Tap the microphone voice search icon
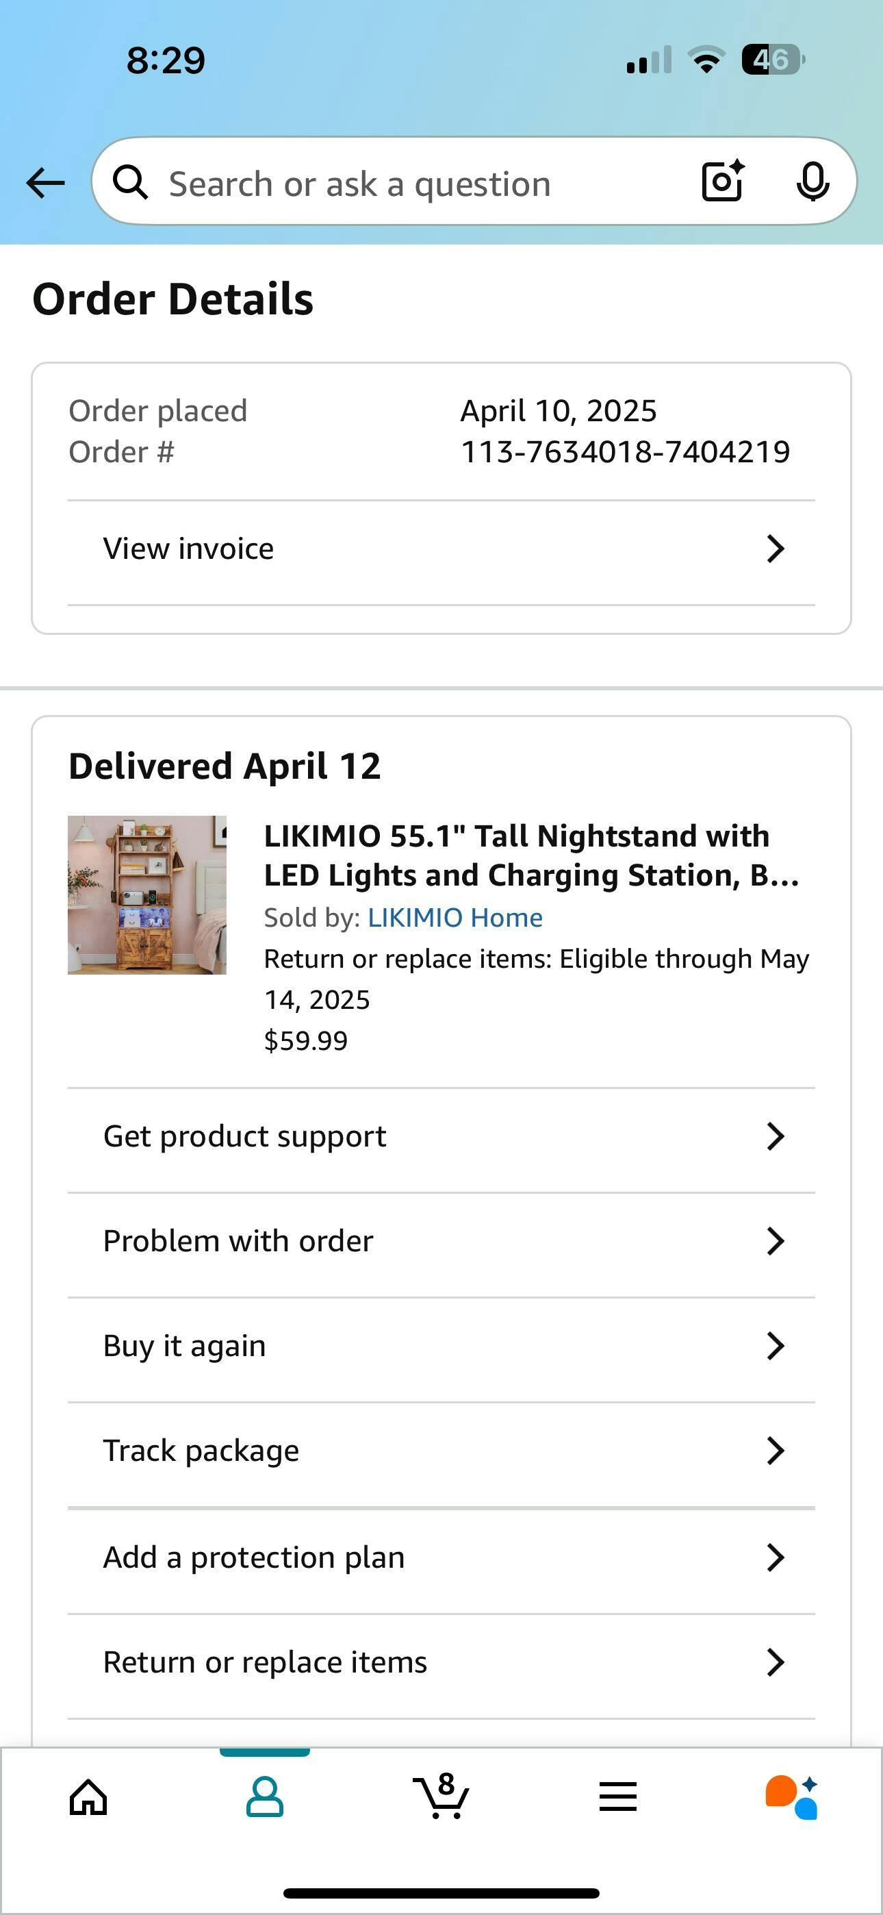Screen dimensions: 883x1915 tap(812, 182)
